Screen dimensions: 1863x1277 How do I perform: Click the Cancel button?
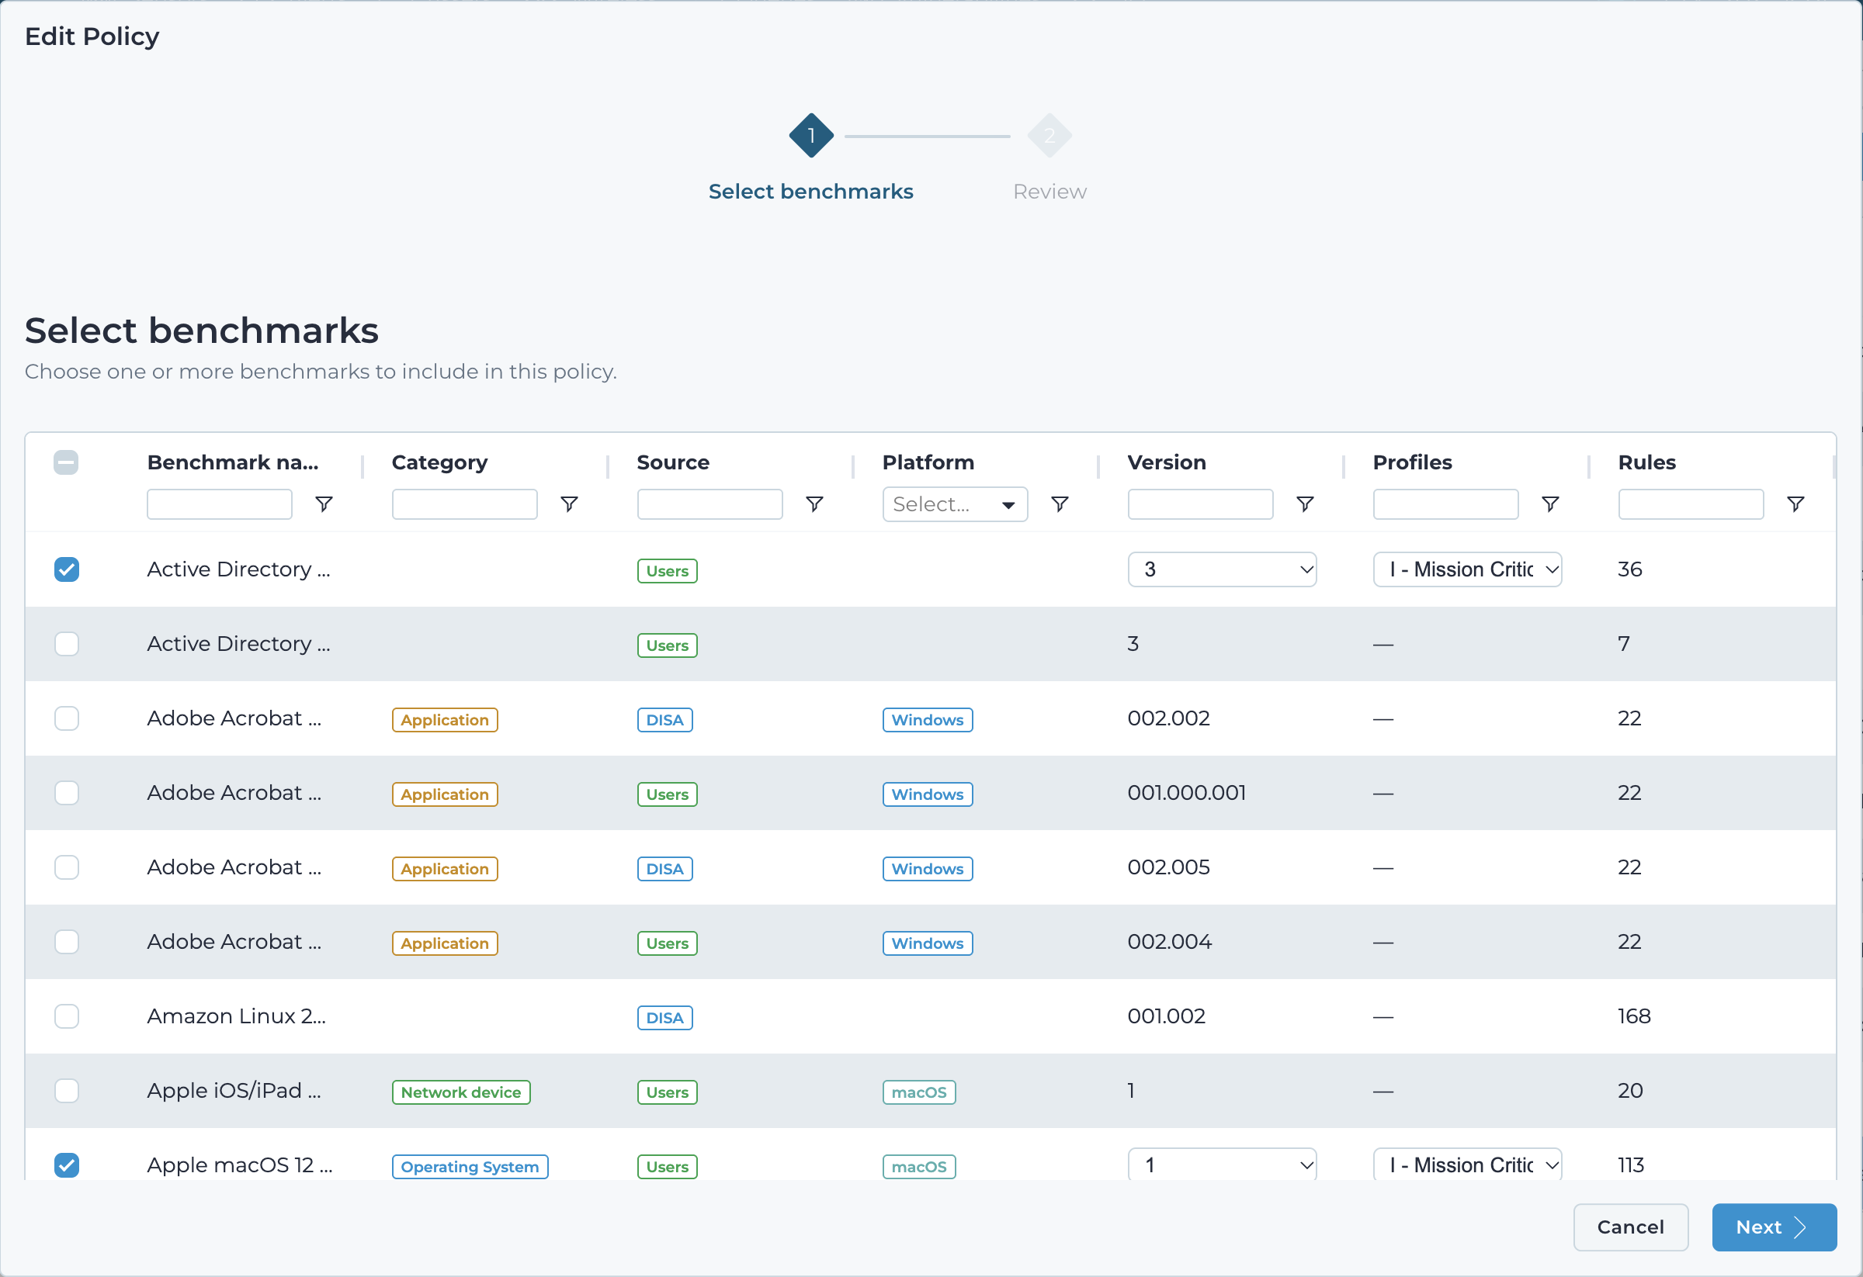click(1631, 1227)
